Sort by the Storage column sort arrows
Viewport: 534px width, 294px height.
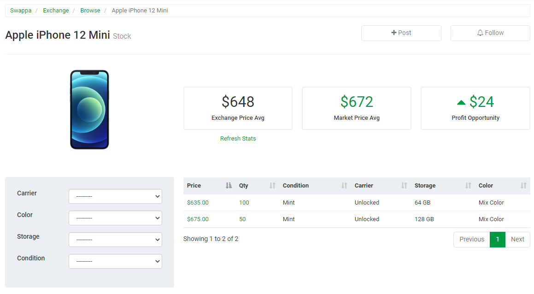pyautogui.click(x=468, y=186)
